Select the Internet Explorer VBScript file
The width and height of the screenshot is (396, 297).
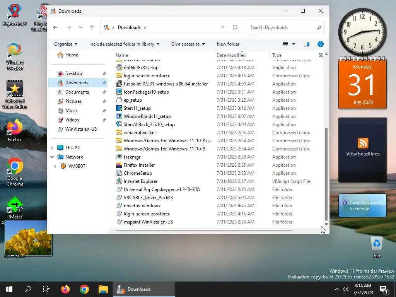coord(140,181)
